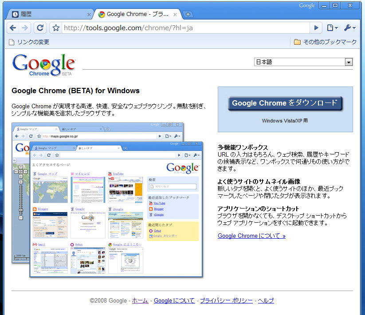
Task: Open a new tab with plus button
Action: click(x=188, y=14)
